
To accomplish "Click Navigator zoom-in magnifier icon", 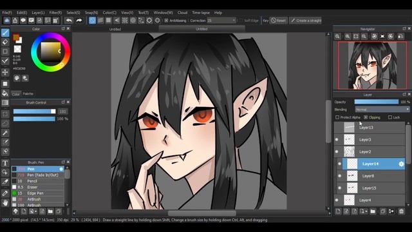I will pos(348,37).
